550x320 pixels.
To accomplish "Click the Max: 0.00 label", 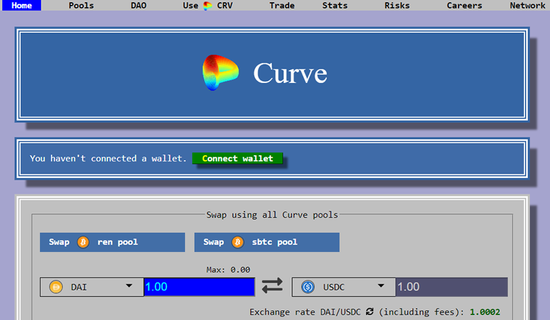I will 228,270.
